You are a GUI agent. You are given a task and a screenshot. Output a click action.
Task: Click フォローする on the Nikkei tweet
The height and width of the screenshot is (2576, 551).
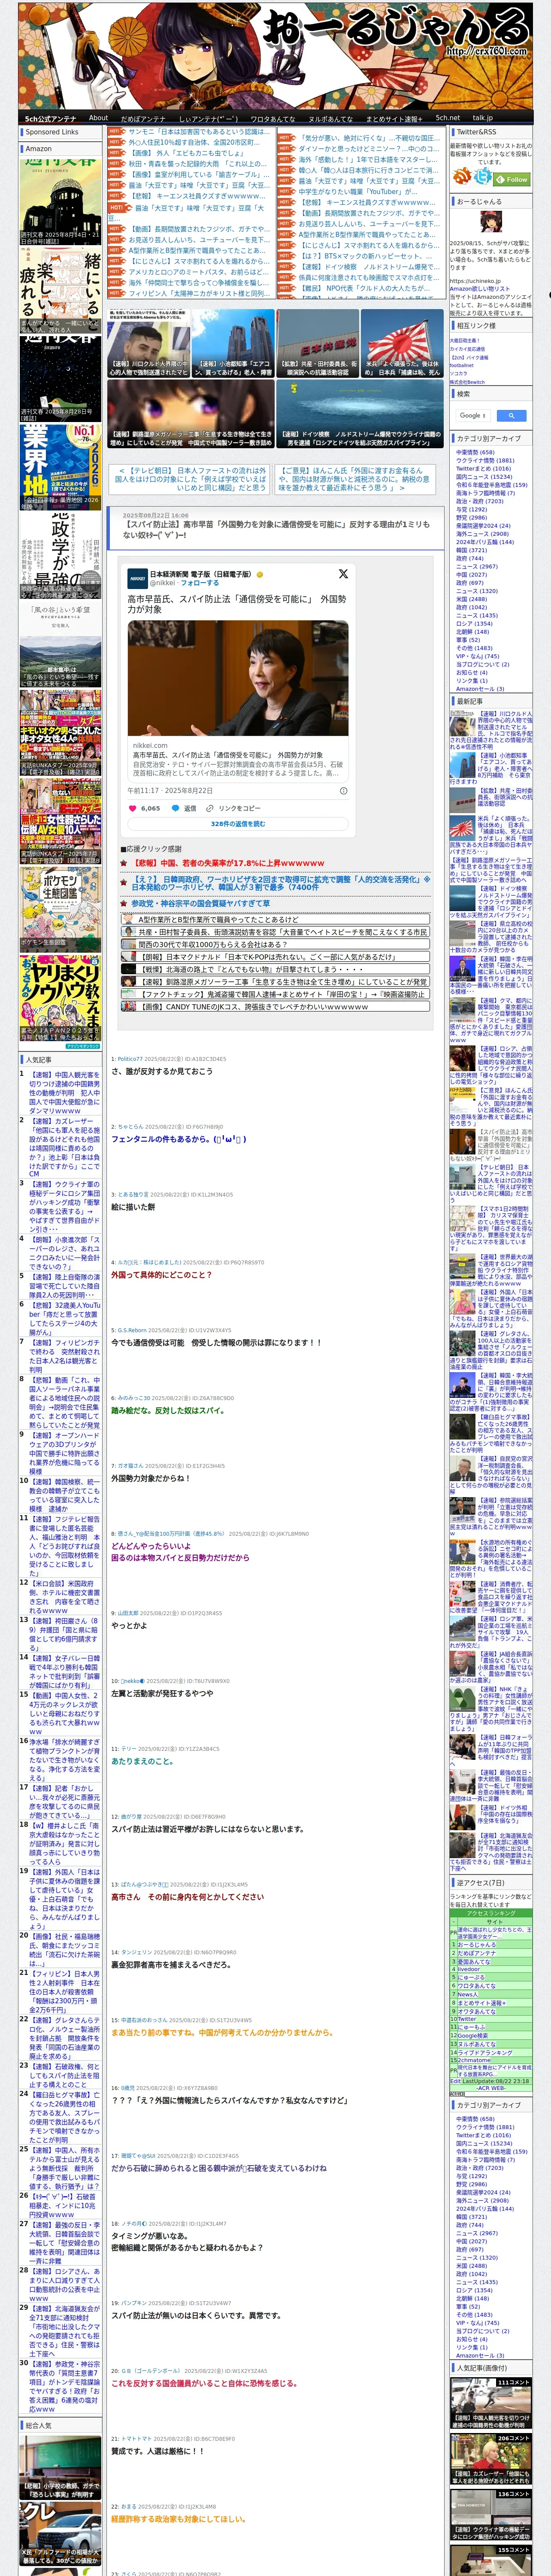[199, 583]
